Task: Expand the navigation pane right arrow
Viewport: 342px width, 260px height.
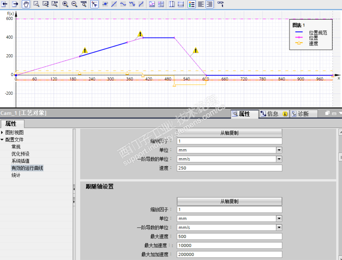Action: click(x=74, y=202)
